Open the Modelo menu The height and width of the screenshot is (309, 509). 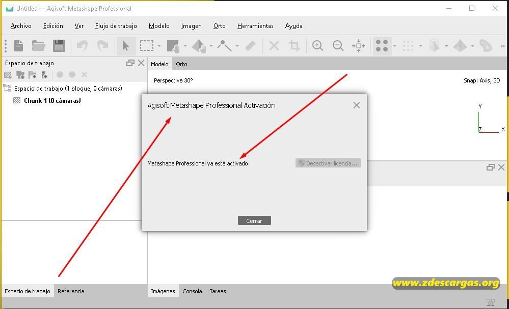point(159,26)
